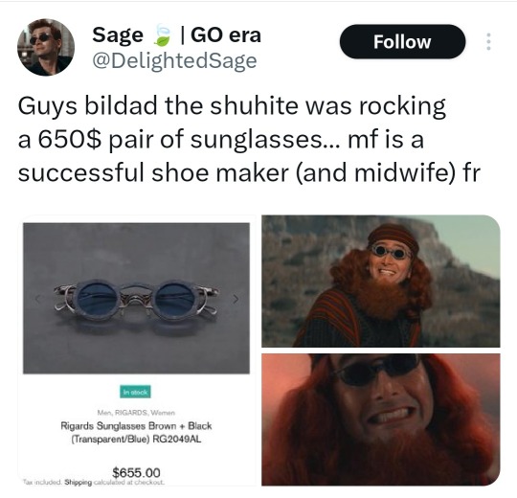Click the $655.00 price text
This screenshot has height=498, width=517.
[136, 472]
